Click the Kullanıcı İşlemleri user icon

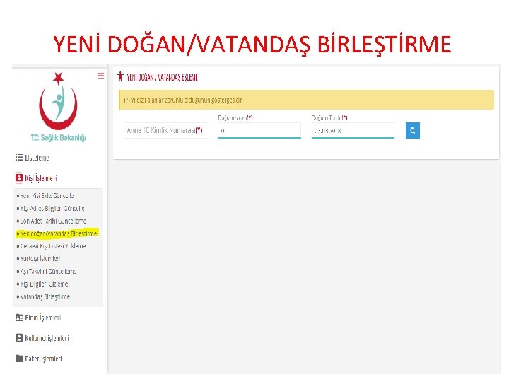coord(19,338)
